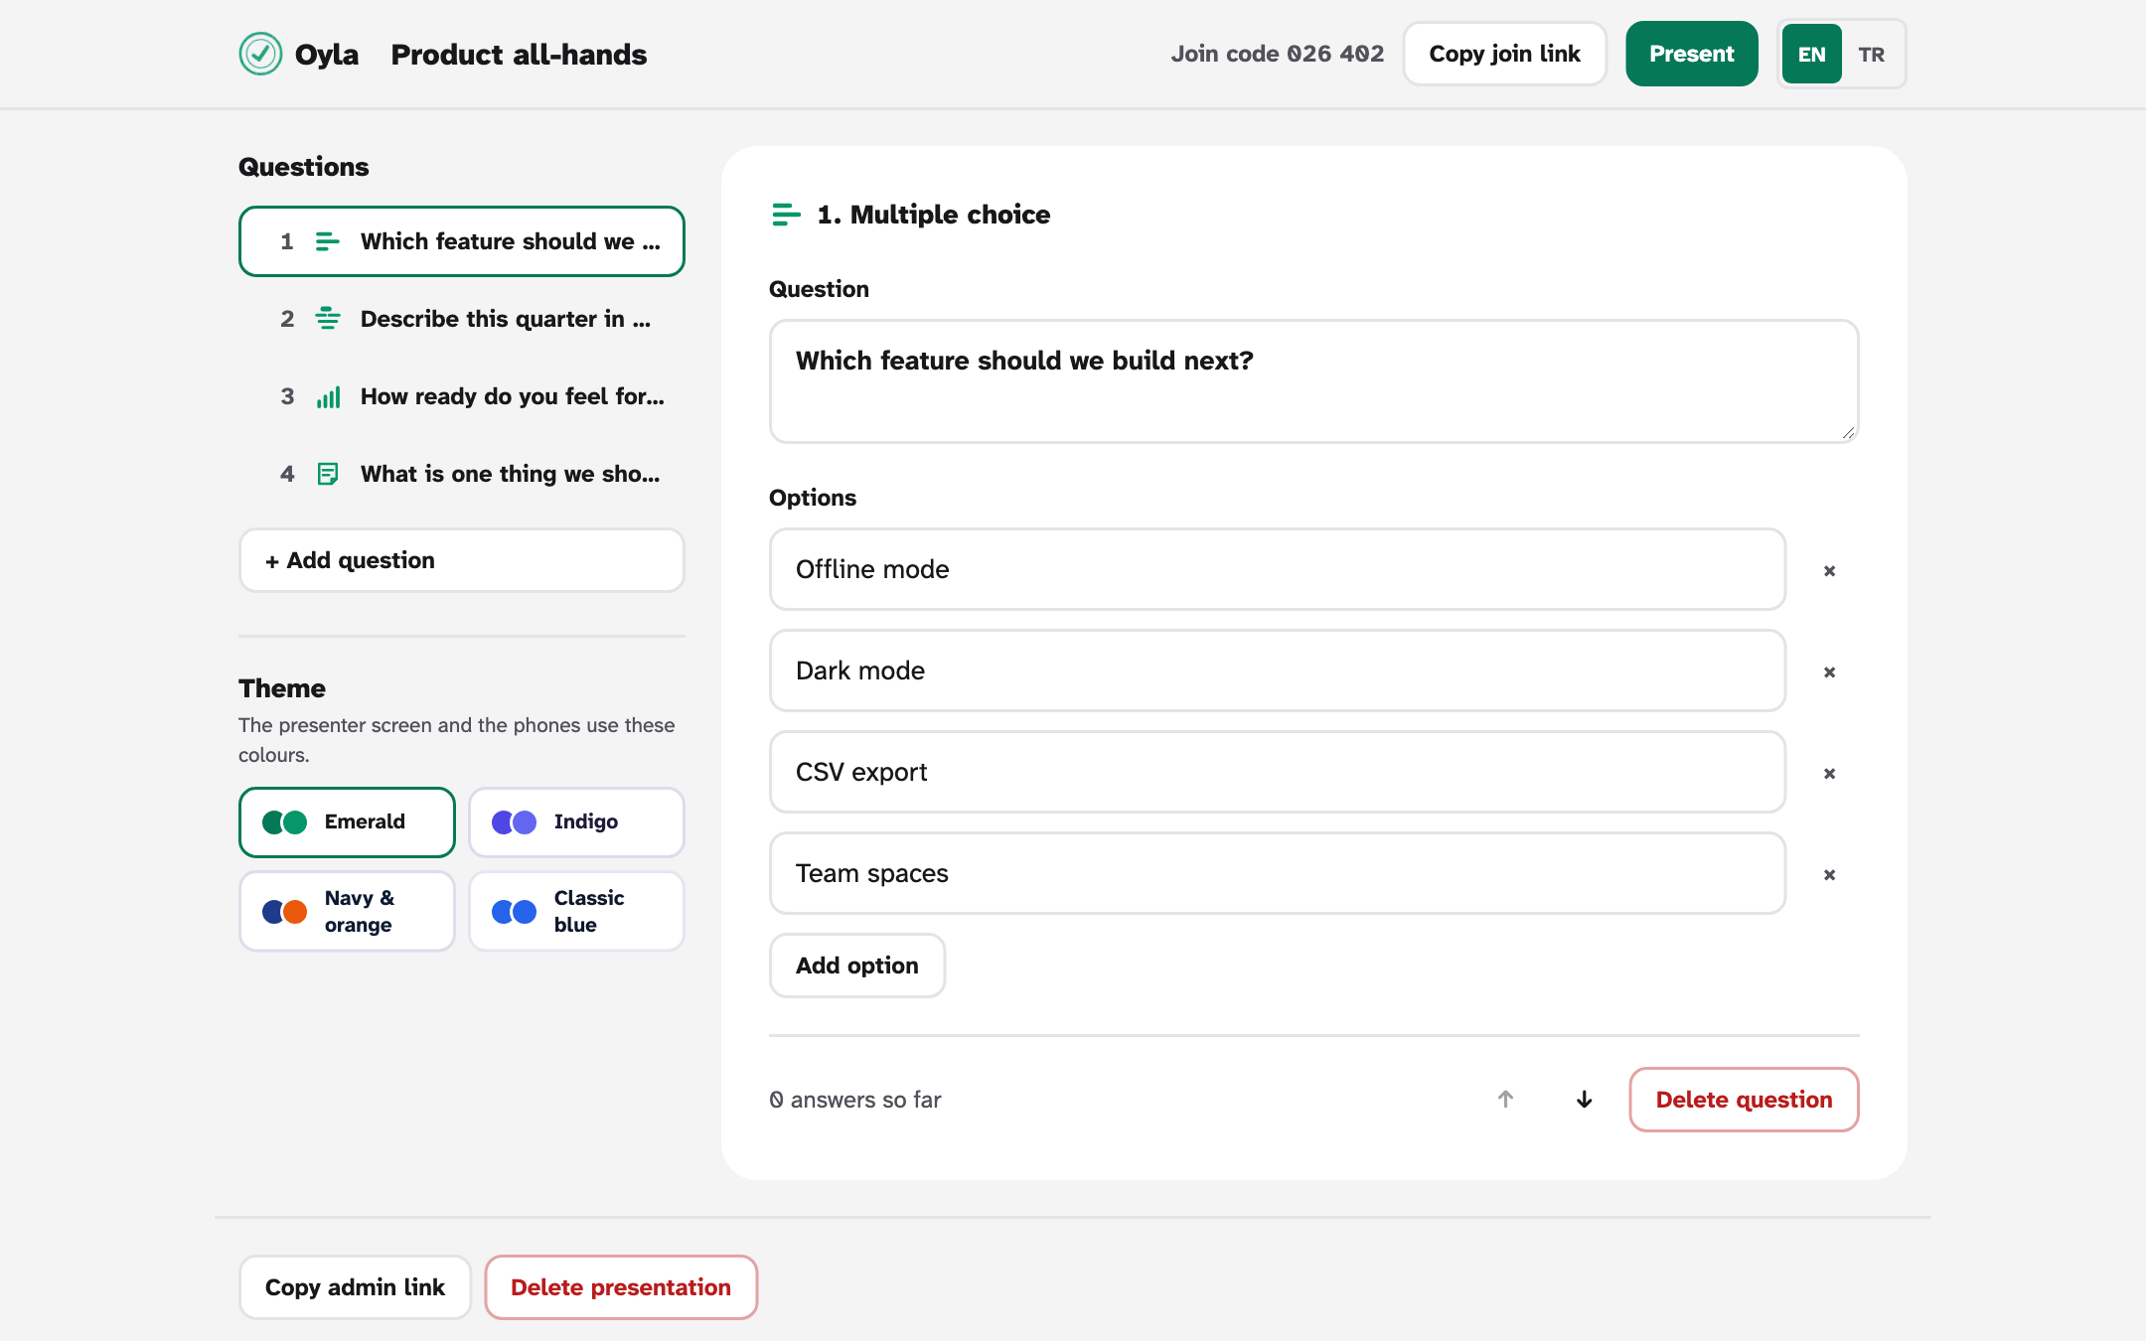
Task: Open question 2 Describe this quarter in
Action: [x=461, y=319]
